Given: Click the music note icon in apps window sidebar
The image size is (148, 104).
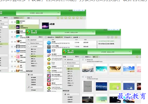Looking at the screenshot, I should pyautogui.click(x=29, y=87).
